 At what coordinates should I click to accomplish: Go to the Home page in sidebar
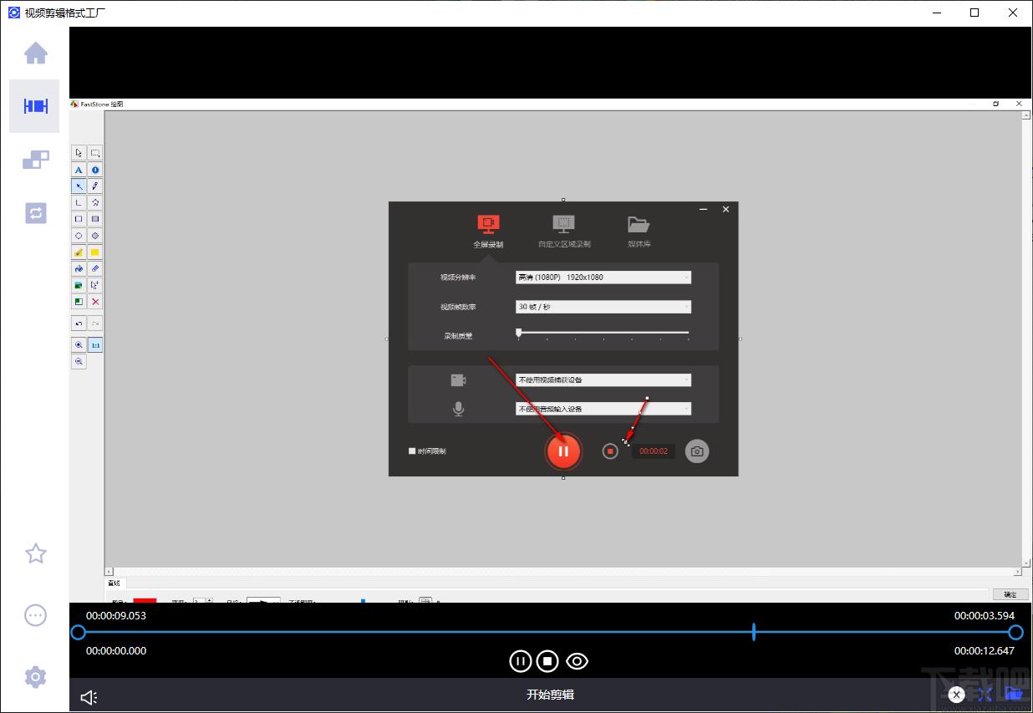(x=35, y=53)
